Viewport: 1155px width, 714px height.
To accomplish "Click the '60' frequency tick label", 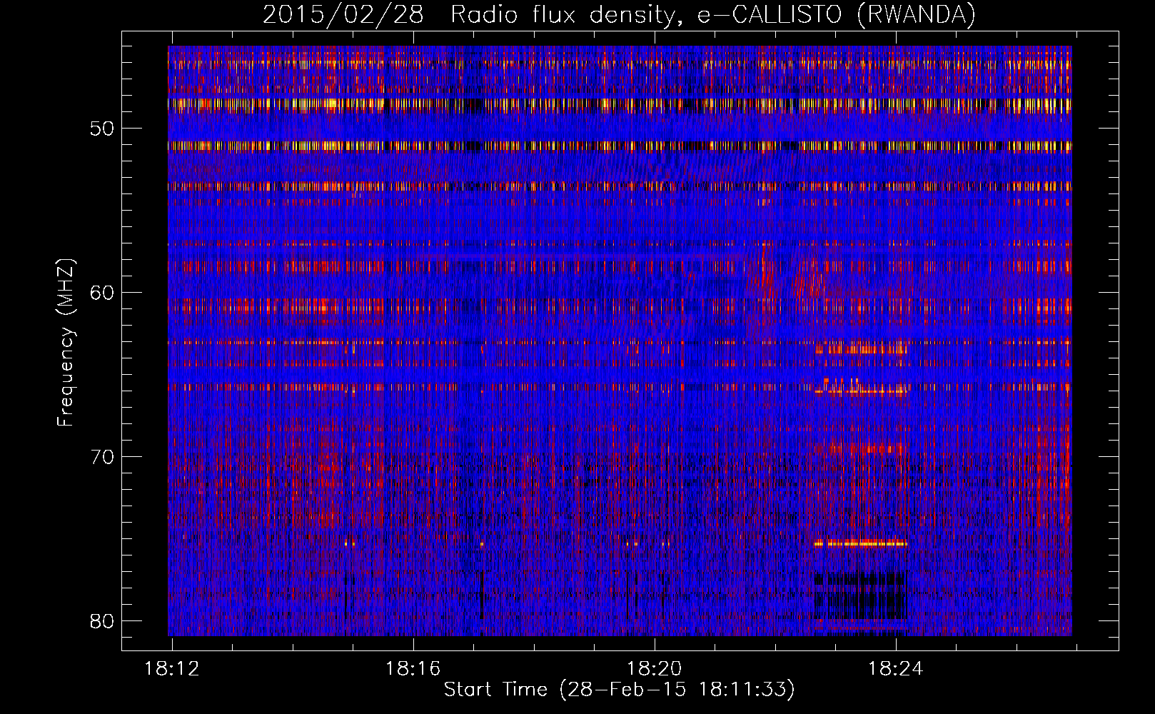I will [x=102, y=293].
